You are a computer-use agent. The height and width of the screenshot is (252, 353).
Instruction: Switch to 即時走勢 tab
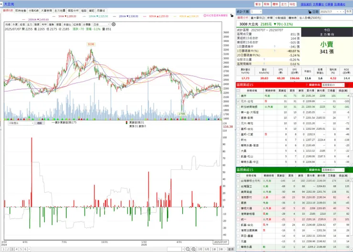(21, 10)
